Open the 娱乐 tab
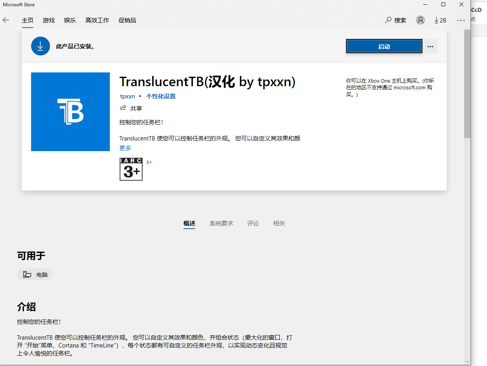The width and height of the screenshot is (487, 366). coord(70,20)
